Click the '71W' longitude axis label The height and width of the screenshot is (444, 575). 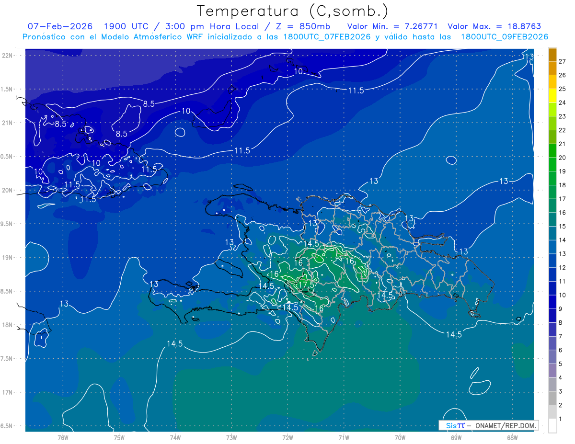tap(344, 437)
